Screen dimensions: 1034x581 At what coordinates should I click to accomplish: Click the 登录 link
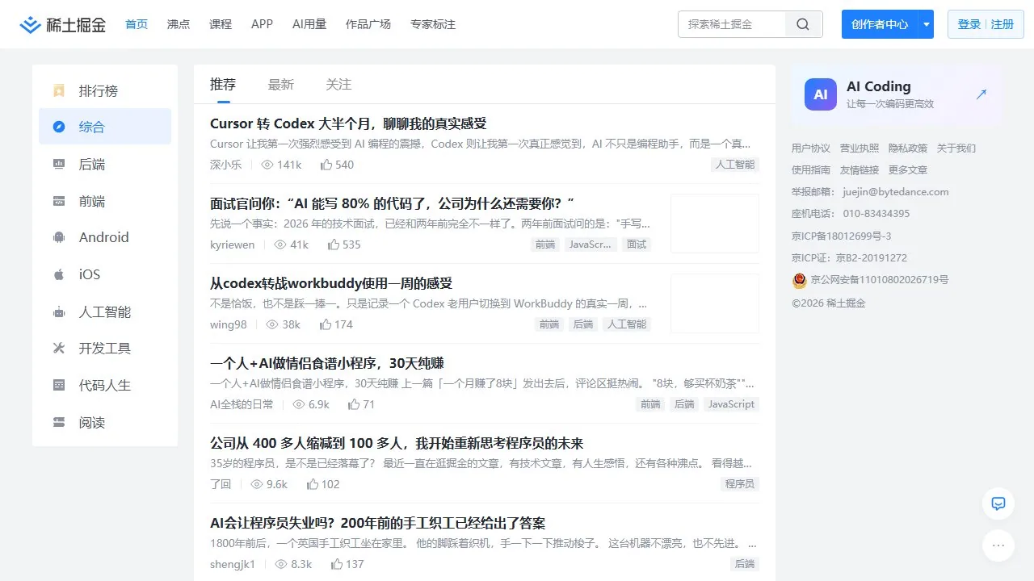[969, 24]
